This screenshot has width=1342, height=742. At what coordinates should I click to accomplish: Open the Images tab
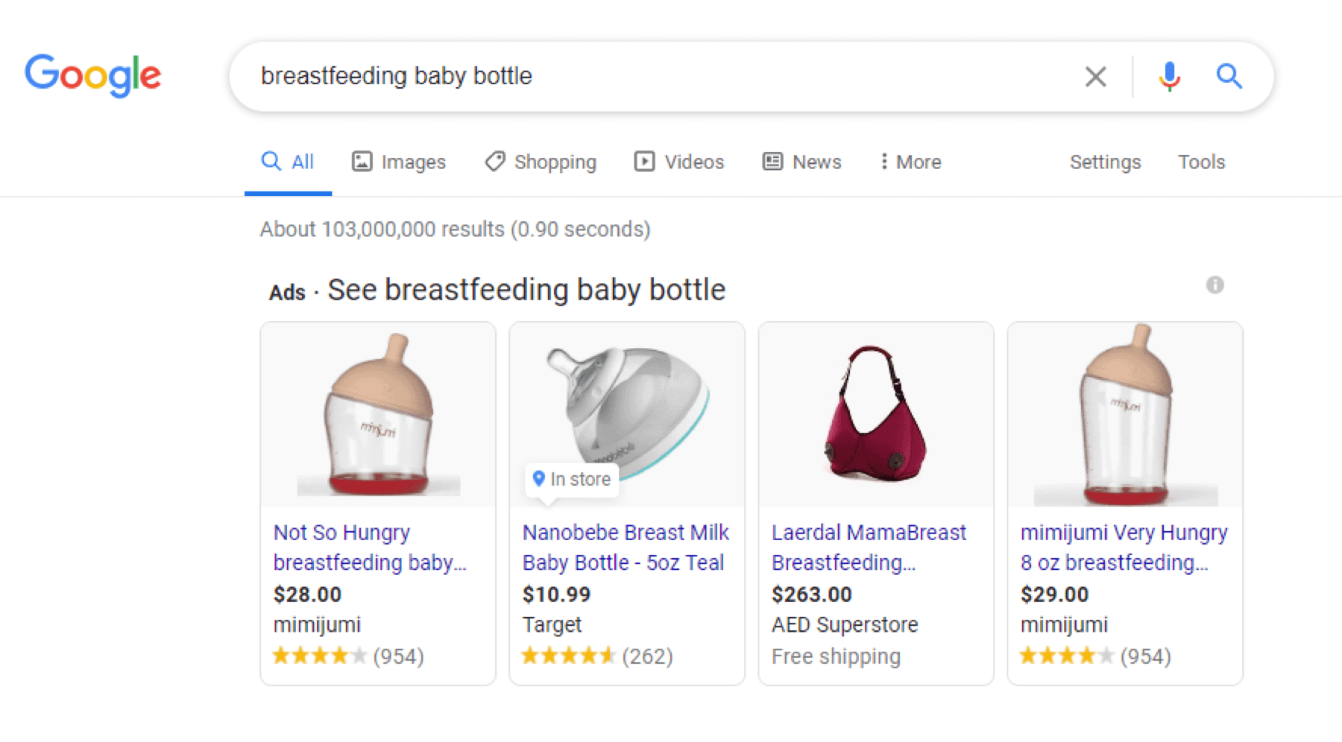point(399,162)
